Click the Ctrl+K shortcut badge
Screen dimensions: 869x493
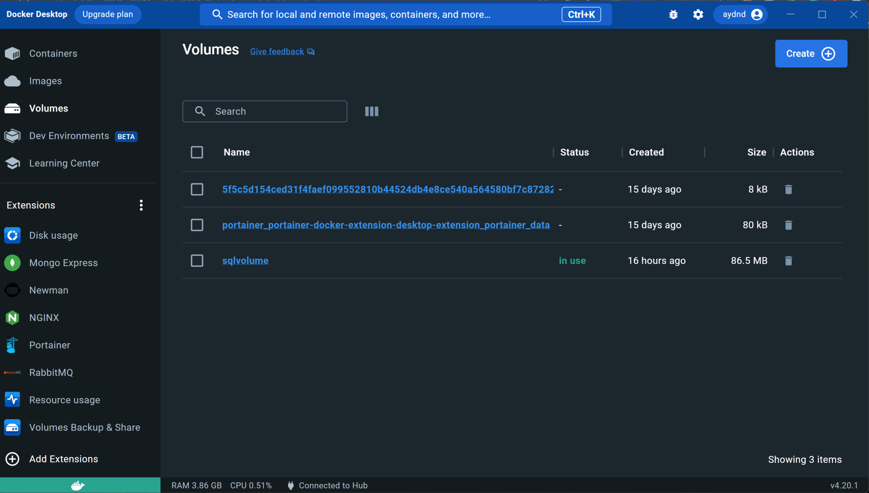click(x=581, y=15)
